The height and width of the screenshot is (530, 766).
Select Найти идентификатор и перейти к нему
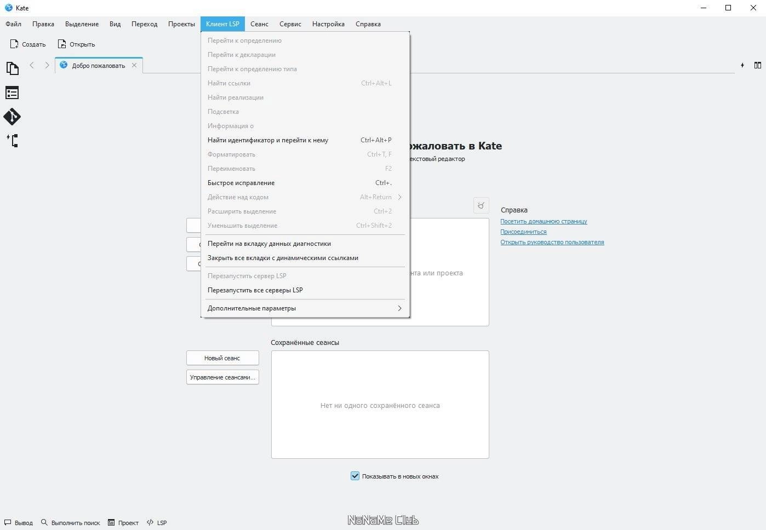point(305,140)
